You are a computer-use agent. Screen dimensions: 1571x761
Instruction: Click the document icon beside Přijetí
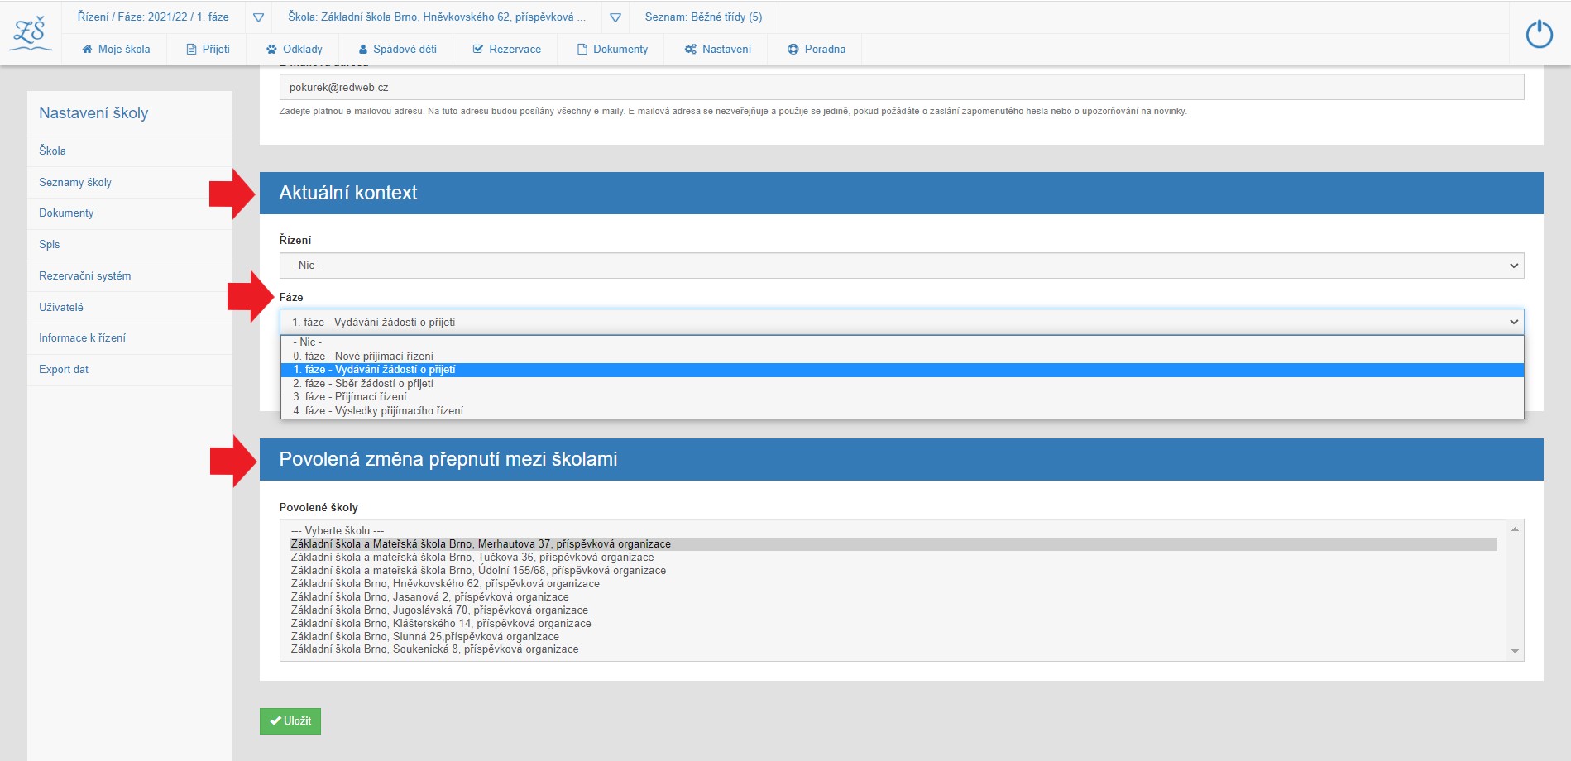point(192,50)
